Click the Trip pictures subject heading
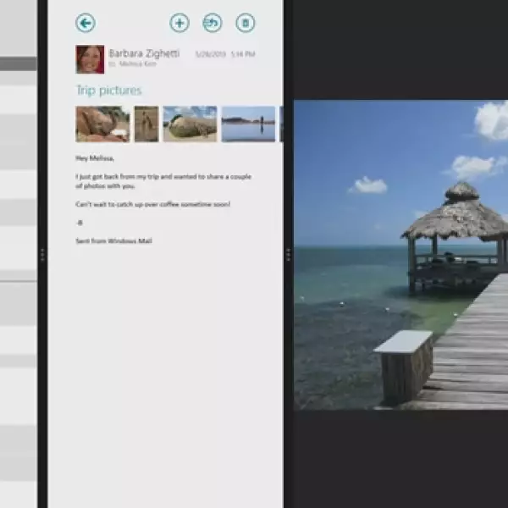Screen dimensions: 508x508 click(109, 91)
